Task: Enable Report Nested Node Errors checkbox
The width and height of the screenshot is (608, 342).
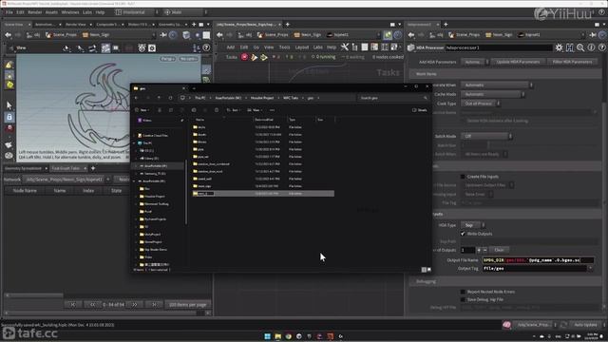Action: [463, 292]
